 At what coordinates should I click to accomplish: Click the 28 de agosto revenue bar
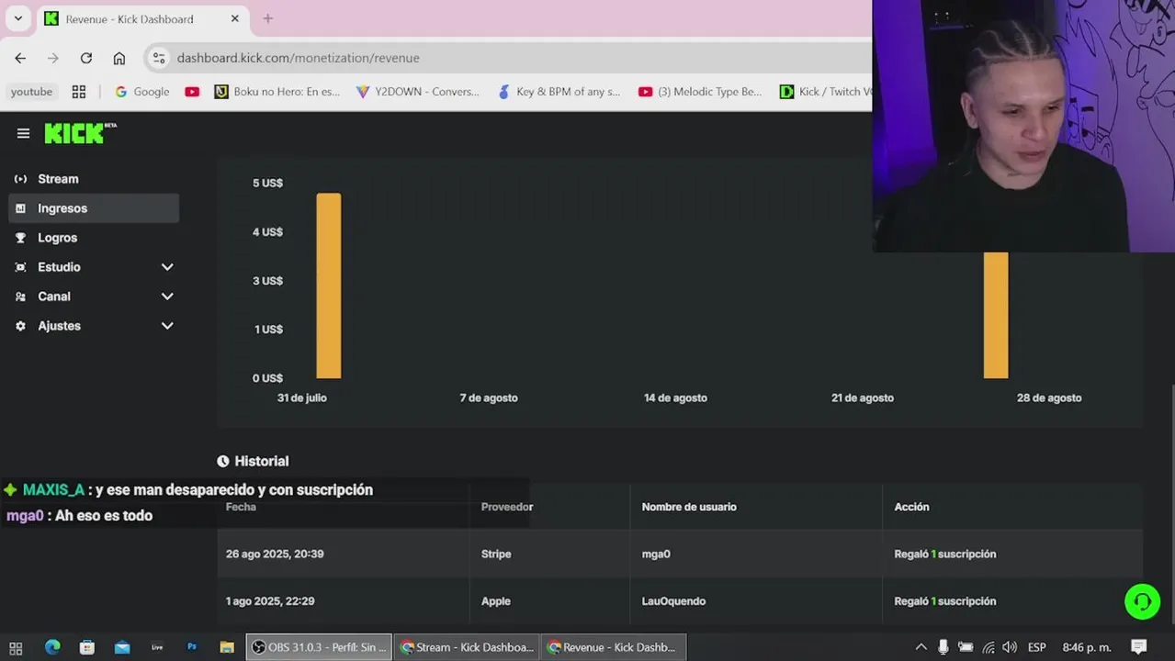[996, 315]
